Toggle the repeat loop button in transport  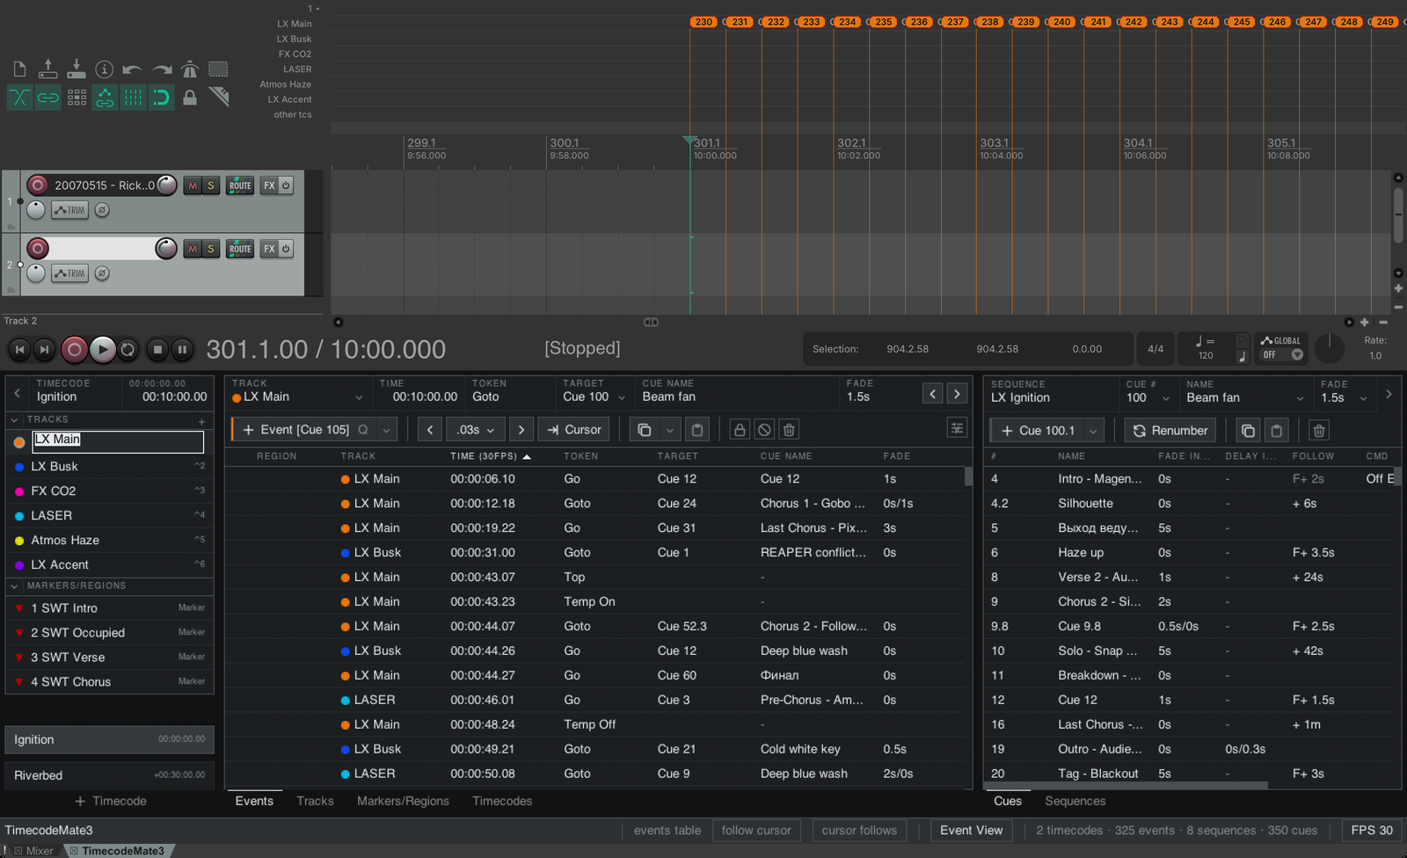(x=128, y=350)
